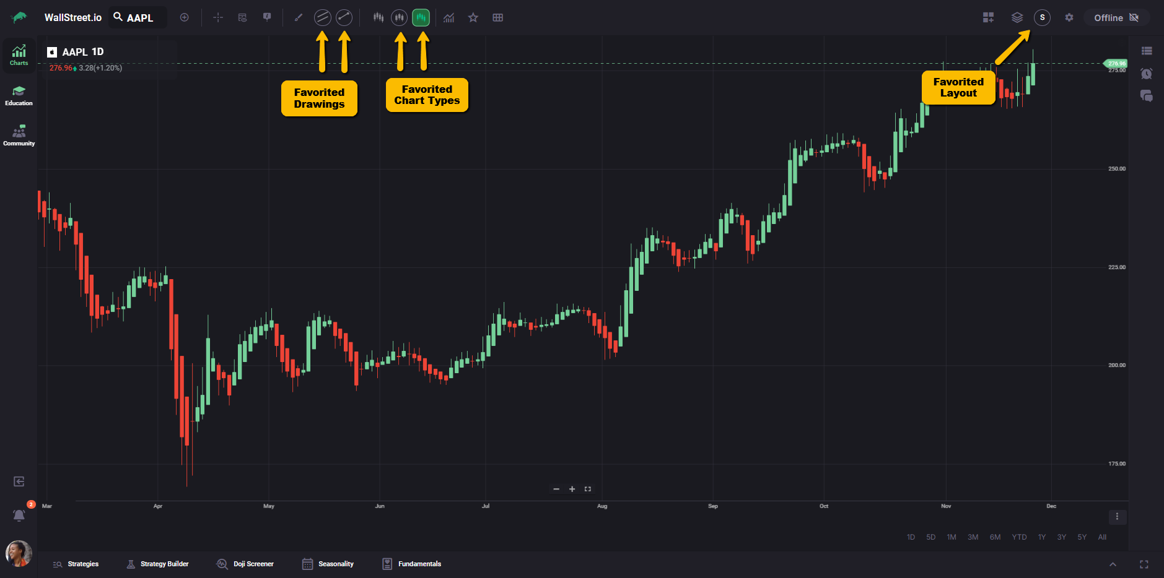
Task: Toggle the Offline streaming status button
Action: [1116, 17]
